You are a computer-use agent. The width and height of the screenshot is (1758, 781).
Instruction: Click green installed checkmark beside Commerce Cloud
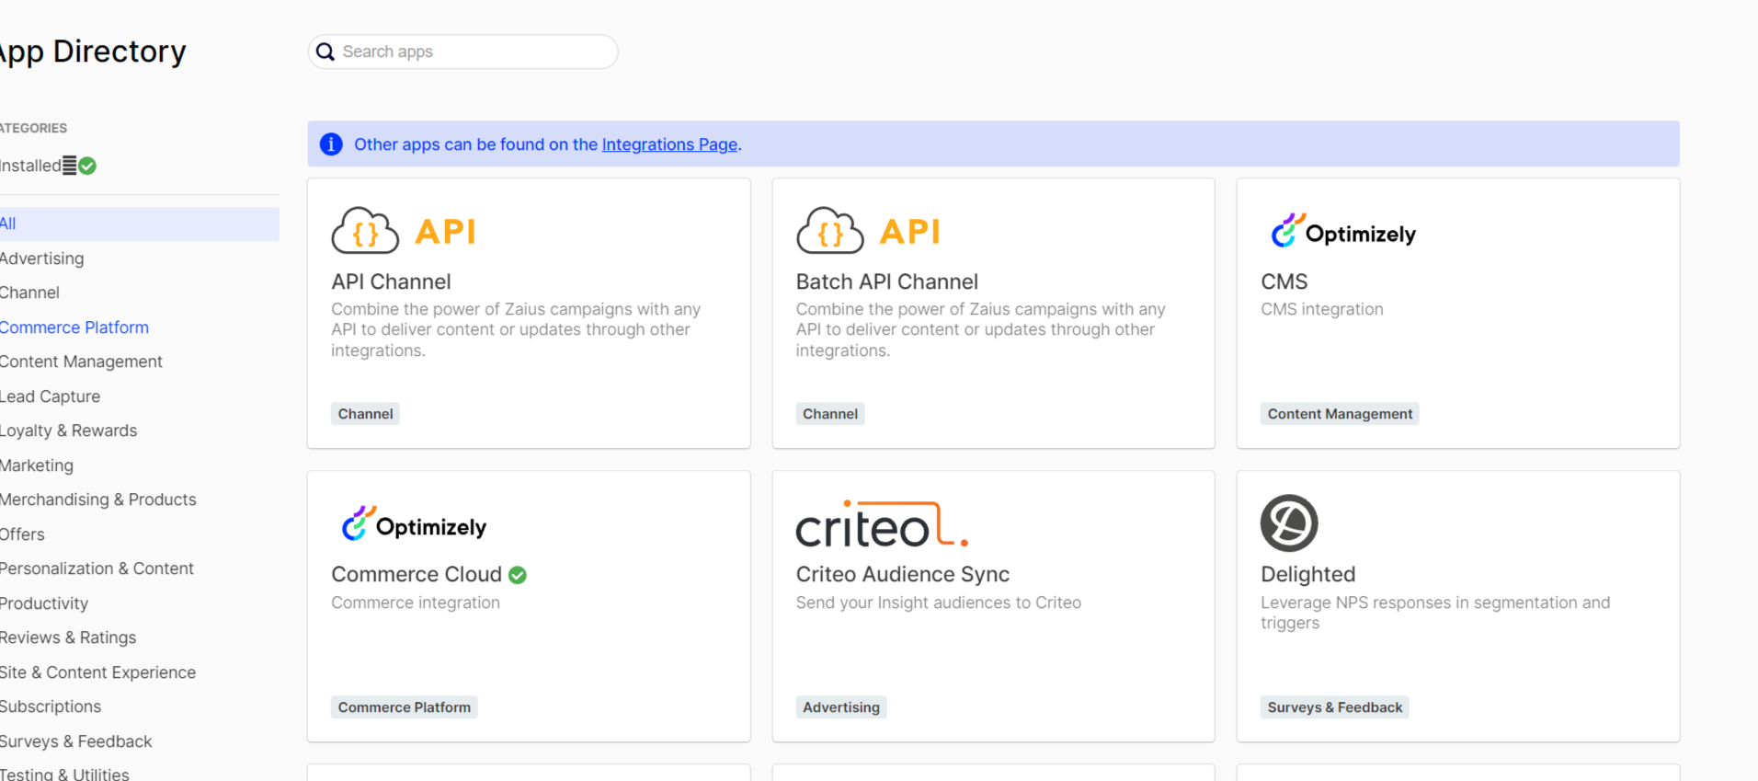click(518, 575)
